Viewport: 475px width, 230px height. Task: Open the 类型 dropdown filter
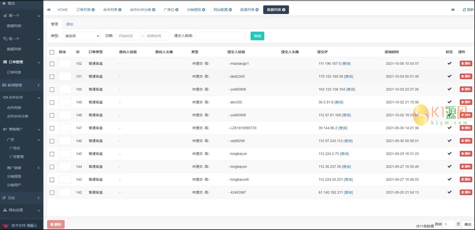(x=82, y=36)
